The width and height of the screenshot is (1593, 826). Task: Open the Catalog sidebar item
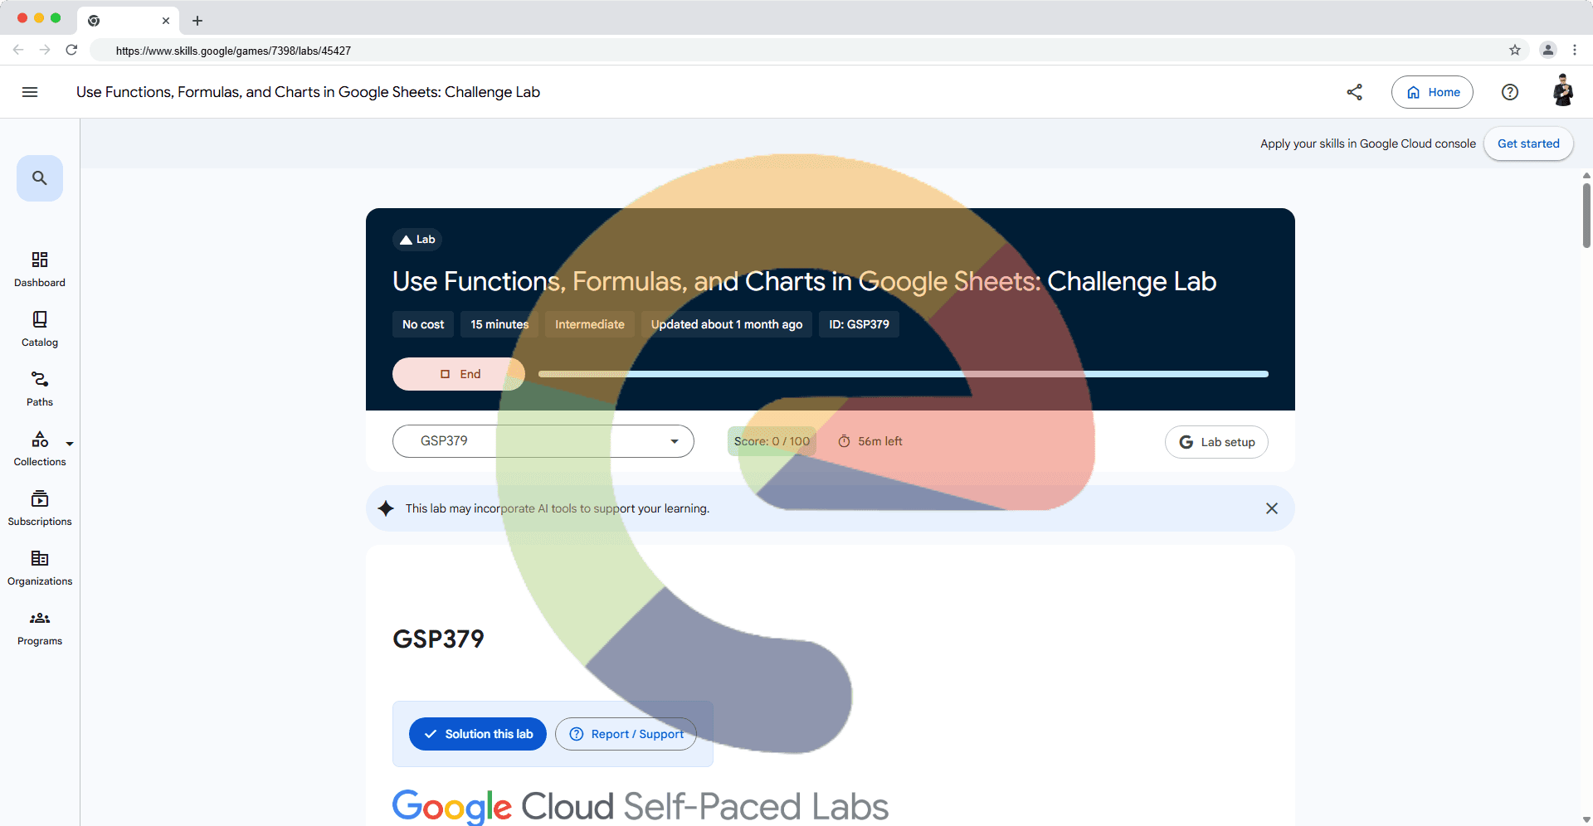click(x=40, y=329)
